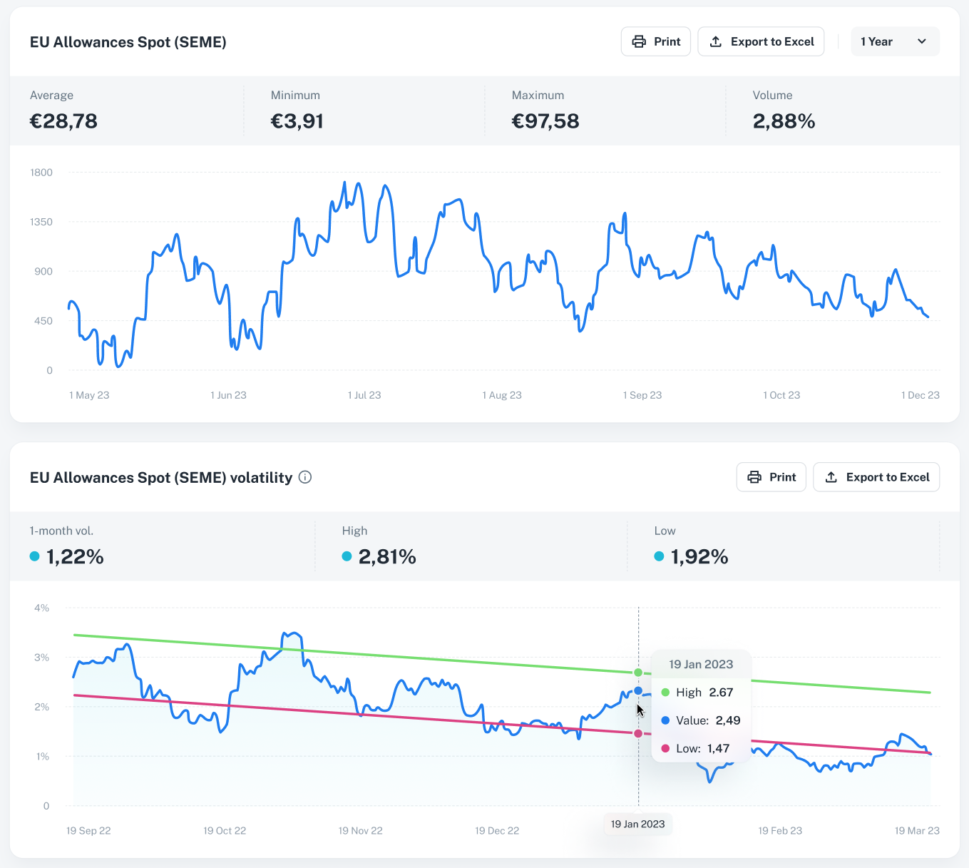Screen dimensions: 969x868
Task: Click the pink dot in tooltip Low row
Action: pyautogui.click(x=665, y=748)
